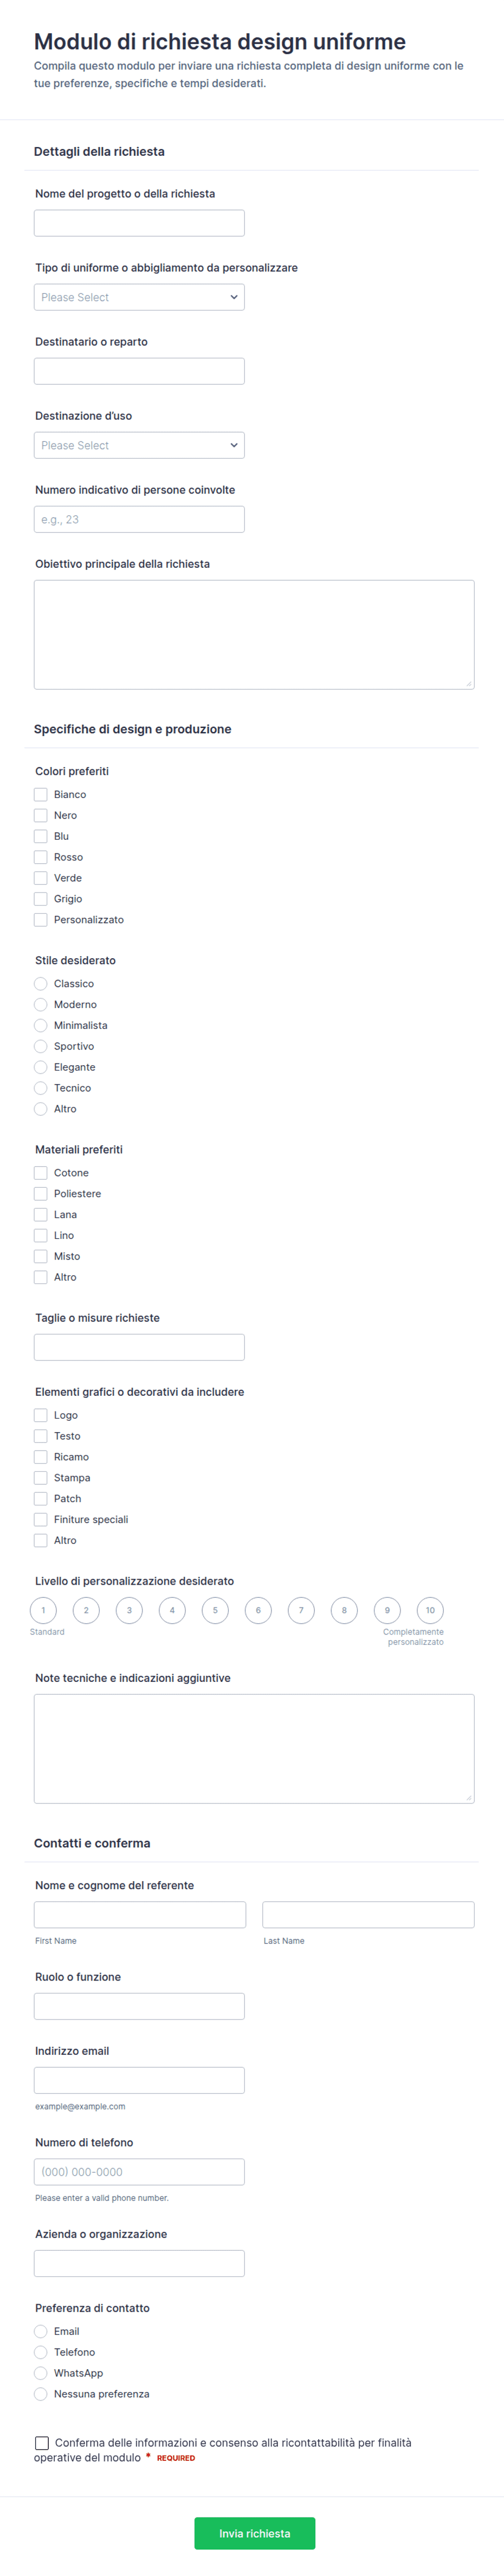Check the Bianco color checkbox
Screen dimensions: 504x2576
(41, 795)
